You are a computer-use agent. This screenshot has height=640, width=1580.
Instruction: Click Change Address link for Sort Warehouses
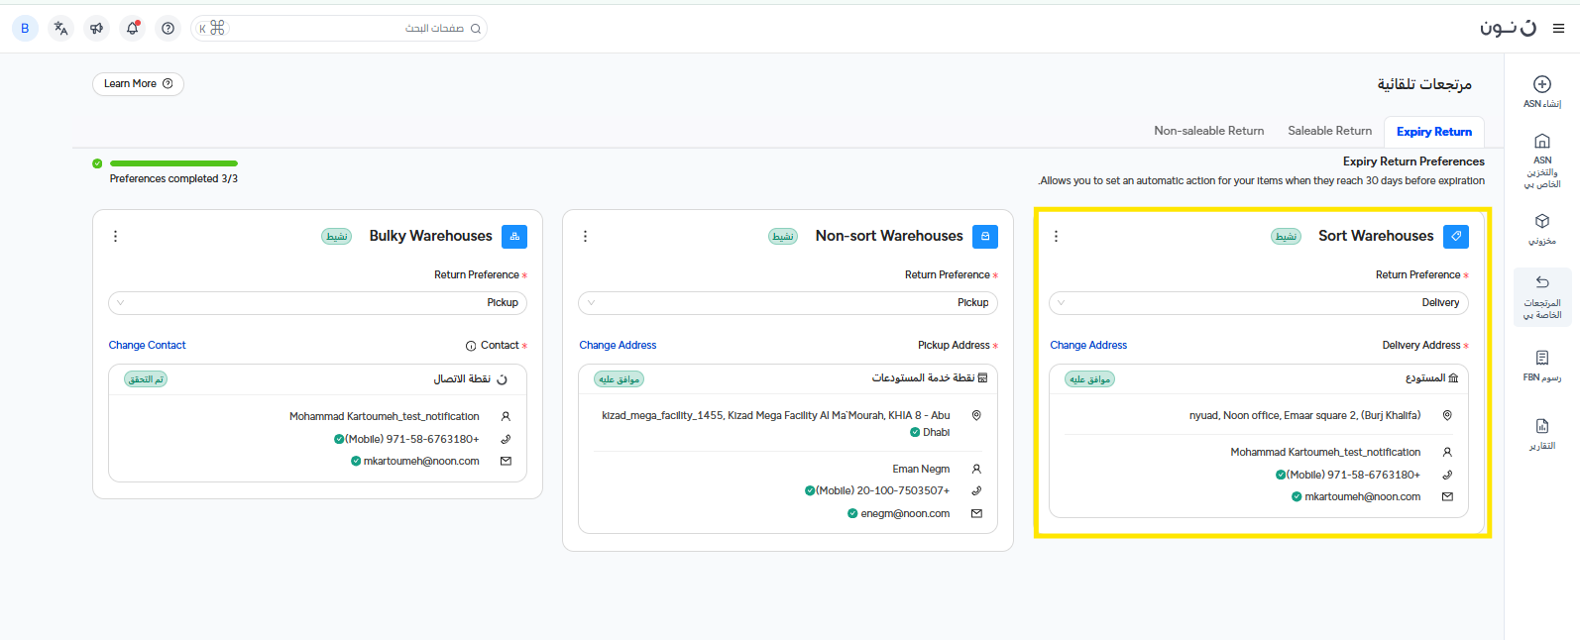1088,346
